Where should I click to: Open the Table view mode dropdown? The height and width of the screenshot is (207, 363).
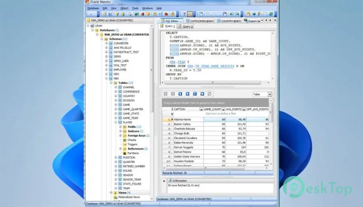pyautogui.click(x=270, y=94)
